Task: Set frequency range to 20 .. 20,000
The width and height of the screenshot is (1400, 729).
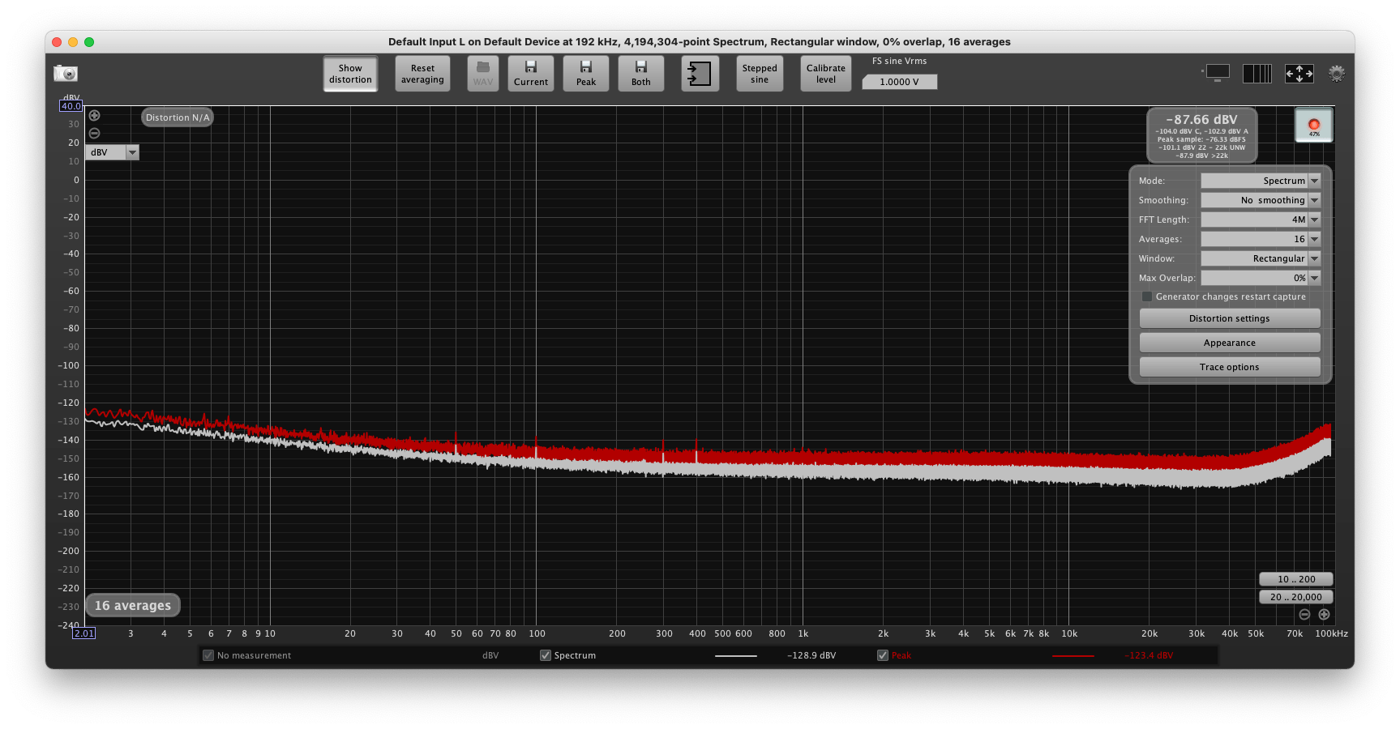Action: [1296, 597]
